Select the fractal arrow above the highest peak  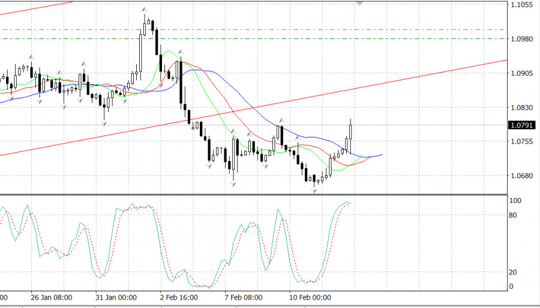pyautogui.click(x=144, y=9)
